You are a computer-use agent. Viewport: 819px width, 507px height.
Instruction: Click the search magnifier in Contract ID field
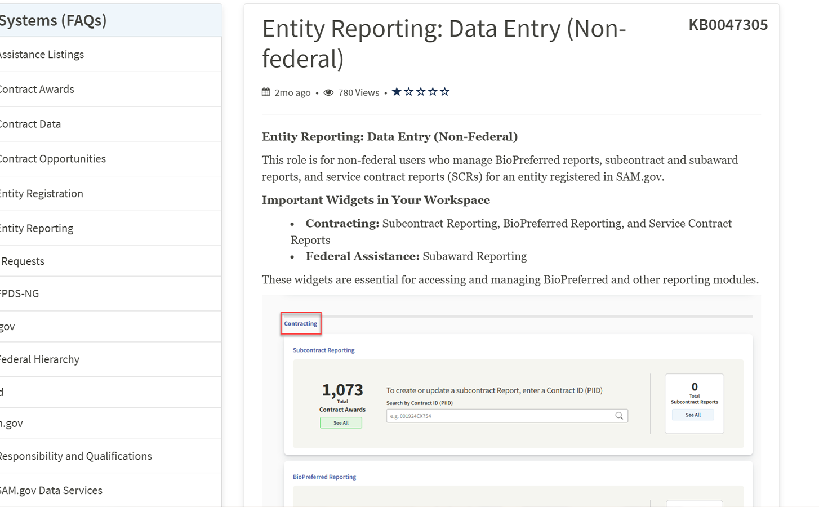coord(619,416)
